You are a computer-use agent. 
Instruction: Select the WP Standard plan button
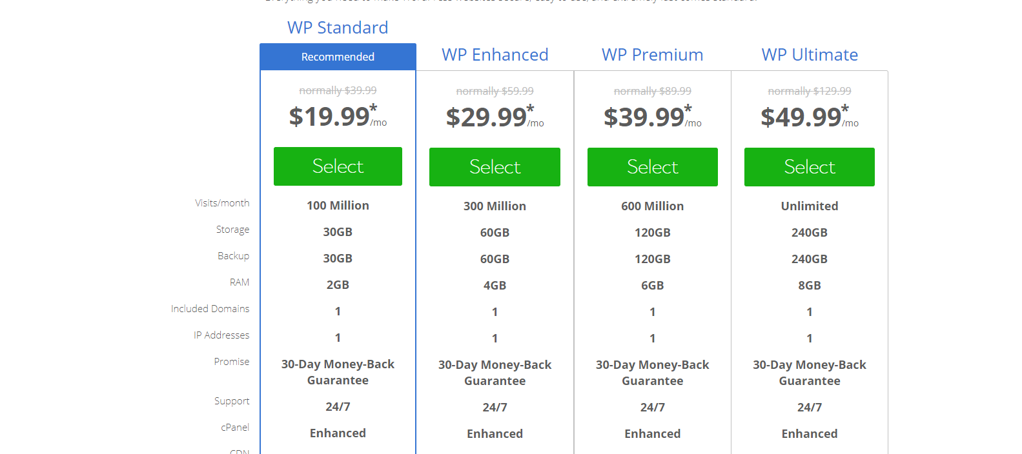click(x=338, y=166)
